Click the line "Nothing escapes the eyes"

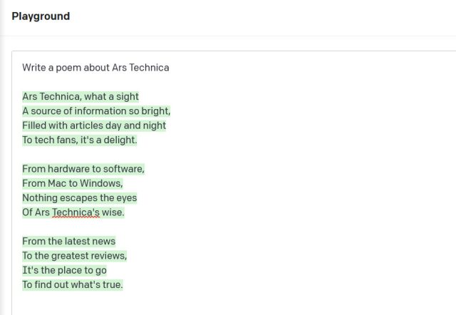tap(79, 198)
